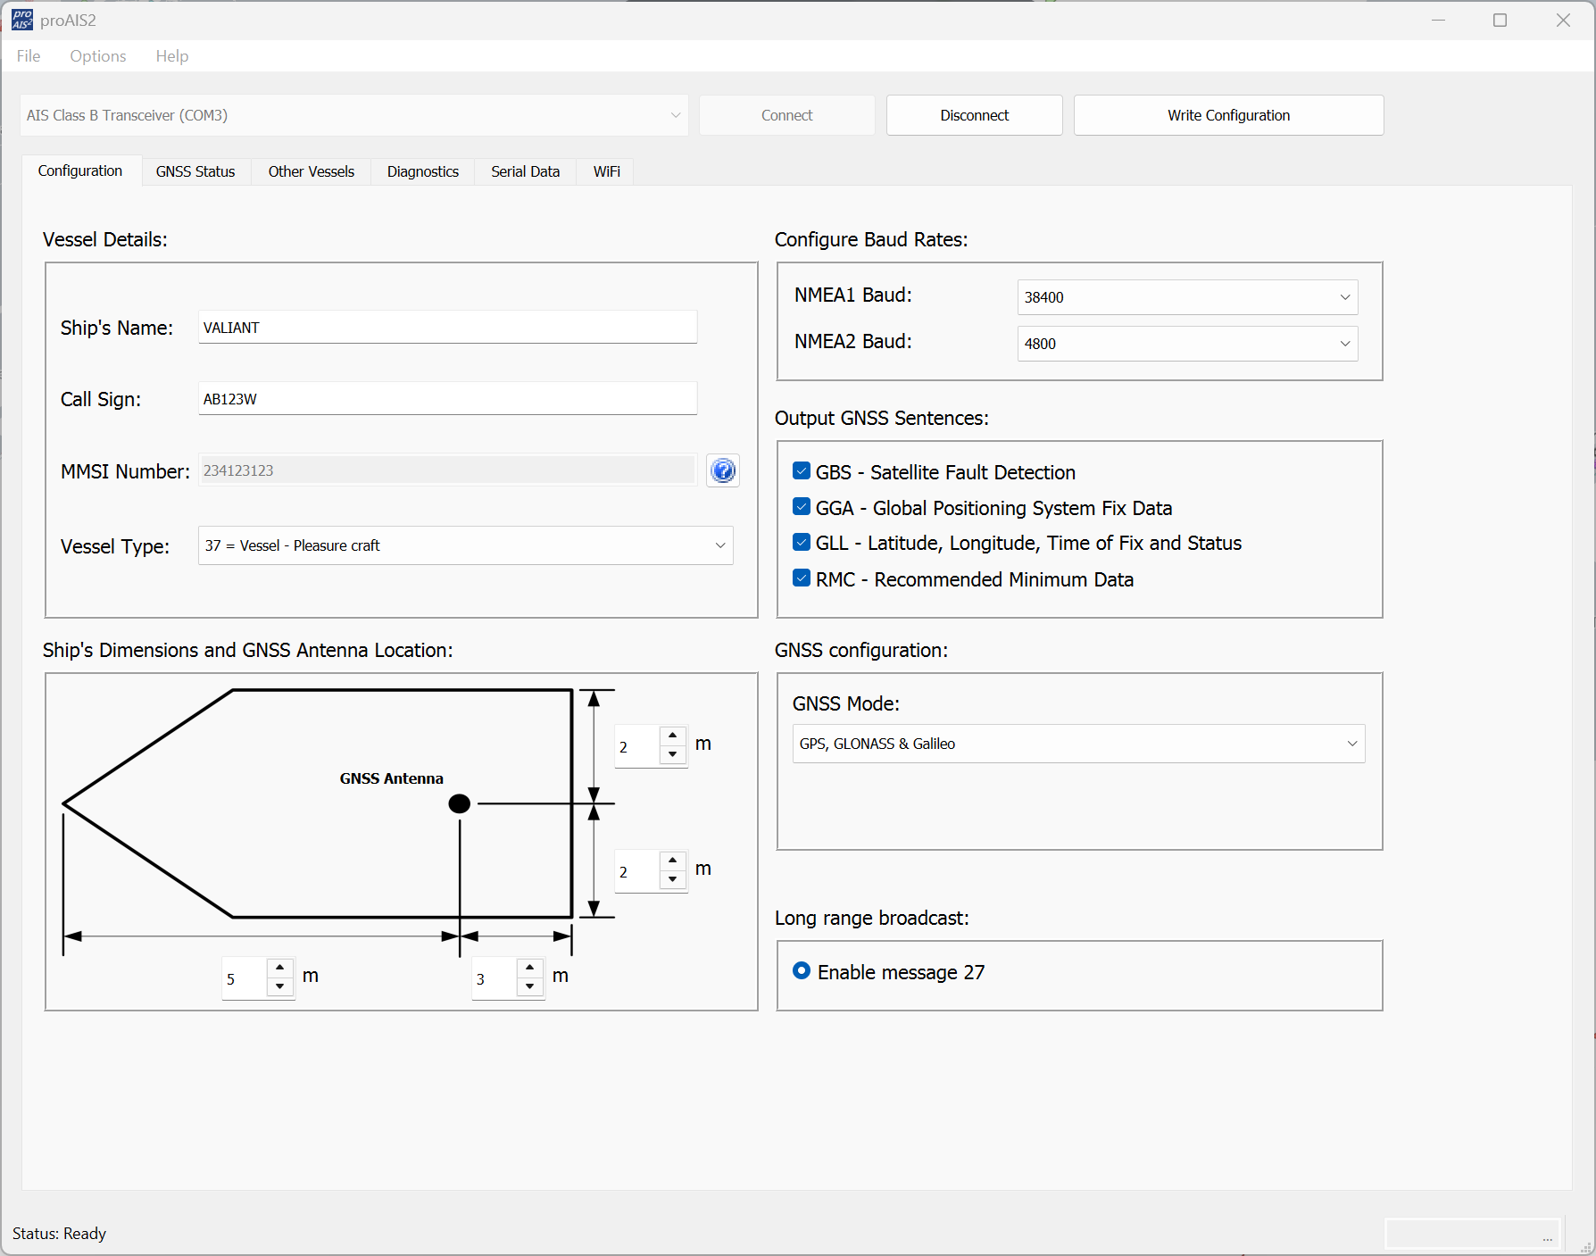Click the MMSI Number help icon
Viewport: 1596px width, 1256px height.
(x=722, y=470)
